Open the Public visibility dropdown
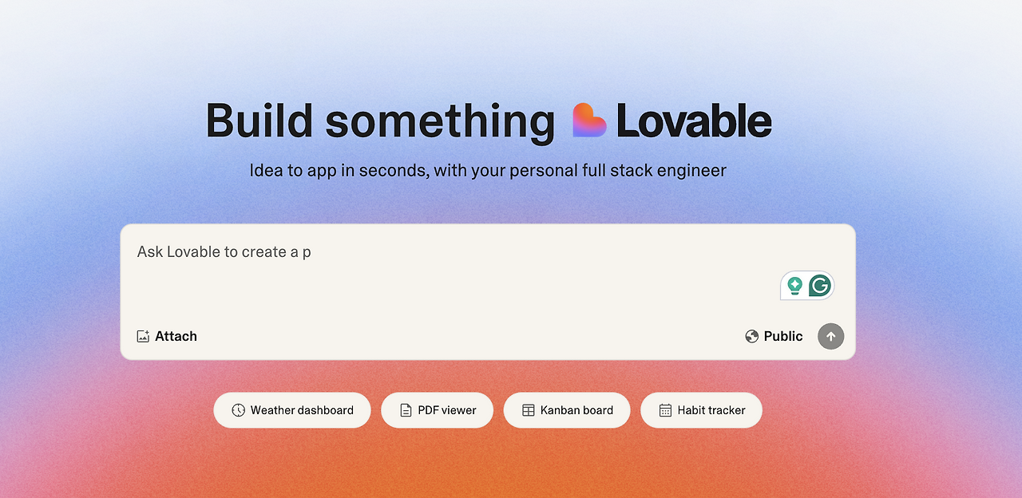The height and width of the screenshot is (498, 1022). tap(774, 336)
